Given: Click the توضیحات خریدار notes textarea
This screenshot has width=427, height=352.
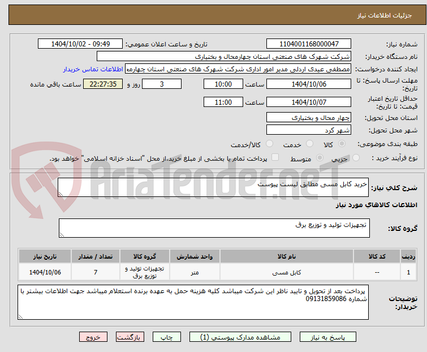Looking at the screenshot, I should tap(193, 302).
